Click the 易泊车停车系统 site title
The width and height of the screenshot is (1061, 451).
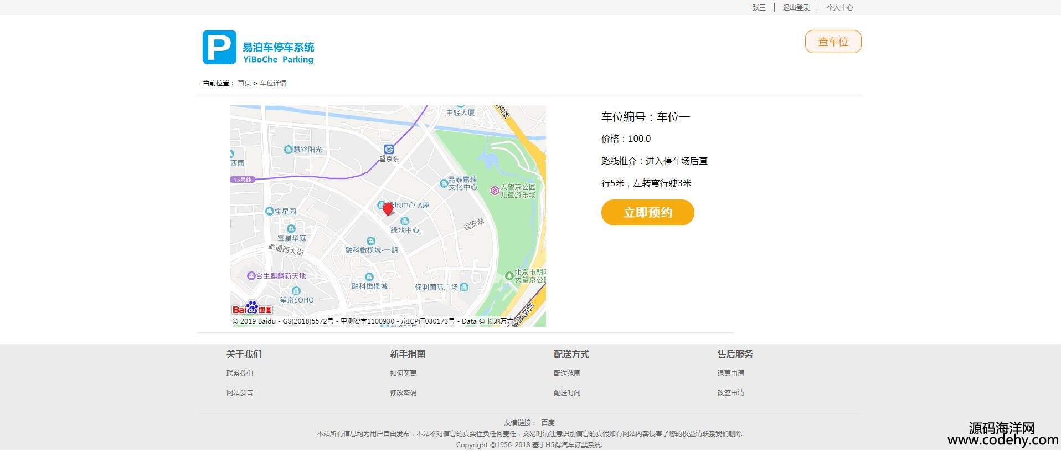279,47
